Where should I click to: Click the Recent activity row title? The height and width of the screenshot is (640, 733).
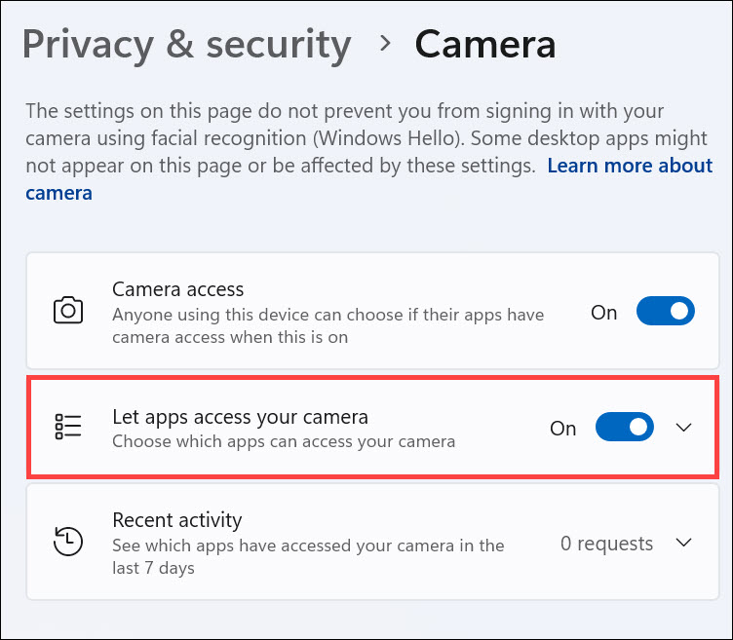click(176, 519)
